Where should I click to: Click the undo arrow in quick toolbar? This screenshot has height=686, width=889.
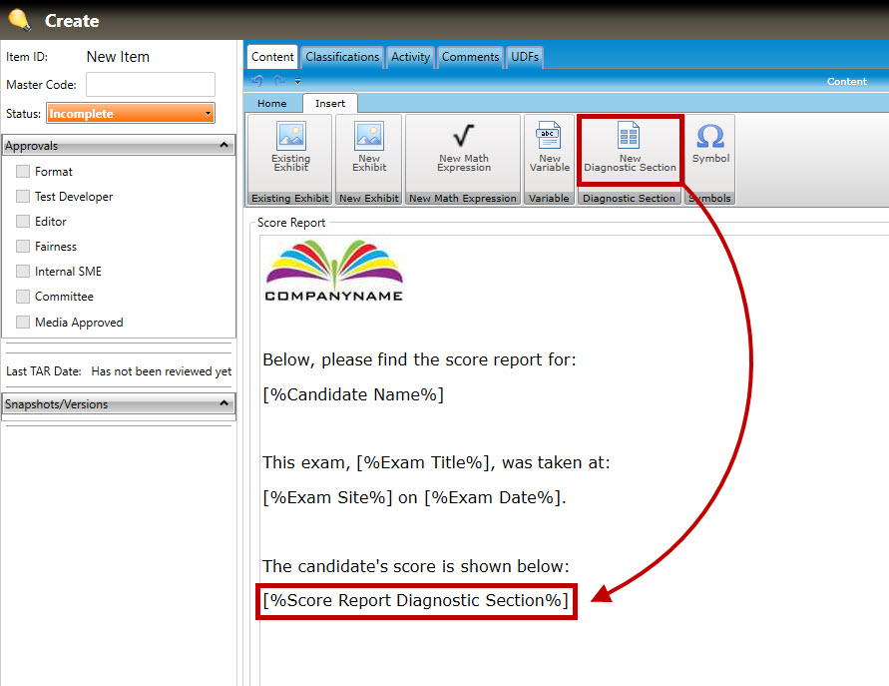pos(258,81)
